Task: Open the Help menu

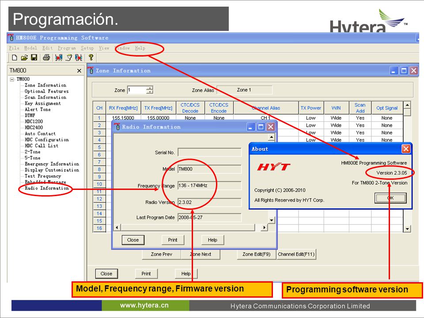Action: [140, 48]
